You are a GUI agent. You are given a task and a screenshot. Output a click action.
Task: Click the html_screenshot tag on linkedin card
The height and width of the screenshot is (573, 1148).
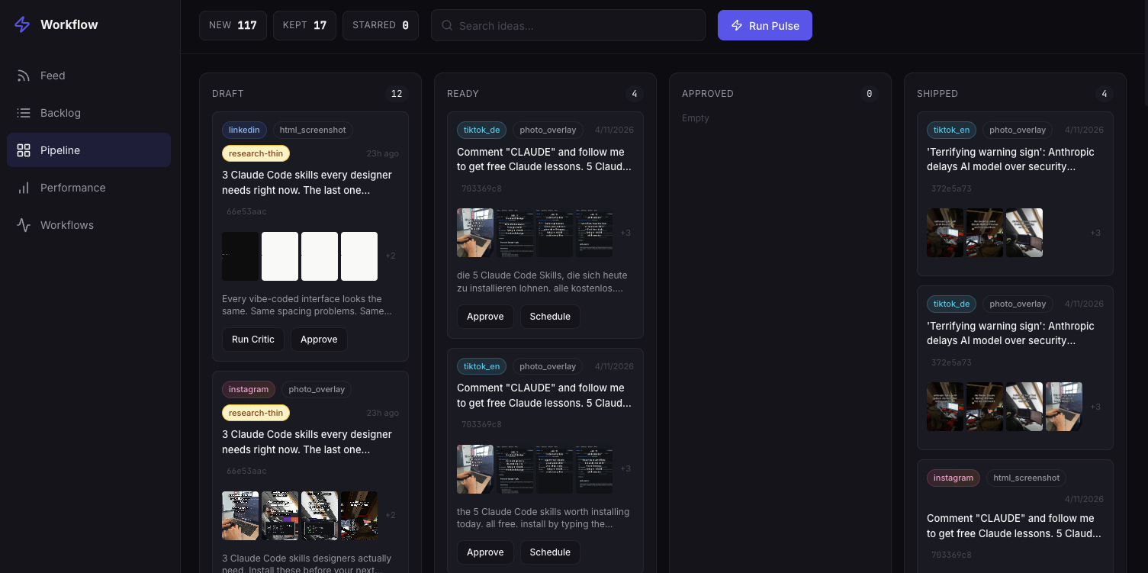313,130
